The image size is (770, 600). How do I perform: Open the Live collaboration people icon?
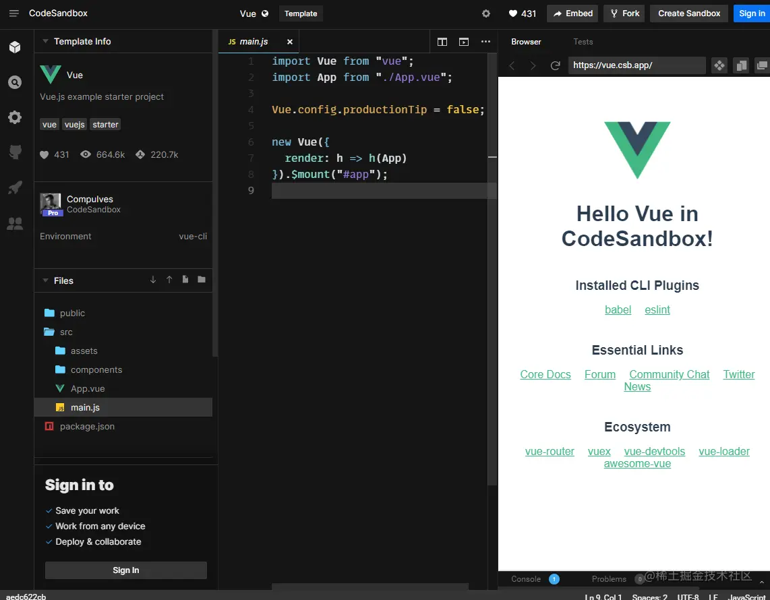point(15,223)
